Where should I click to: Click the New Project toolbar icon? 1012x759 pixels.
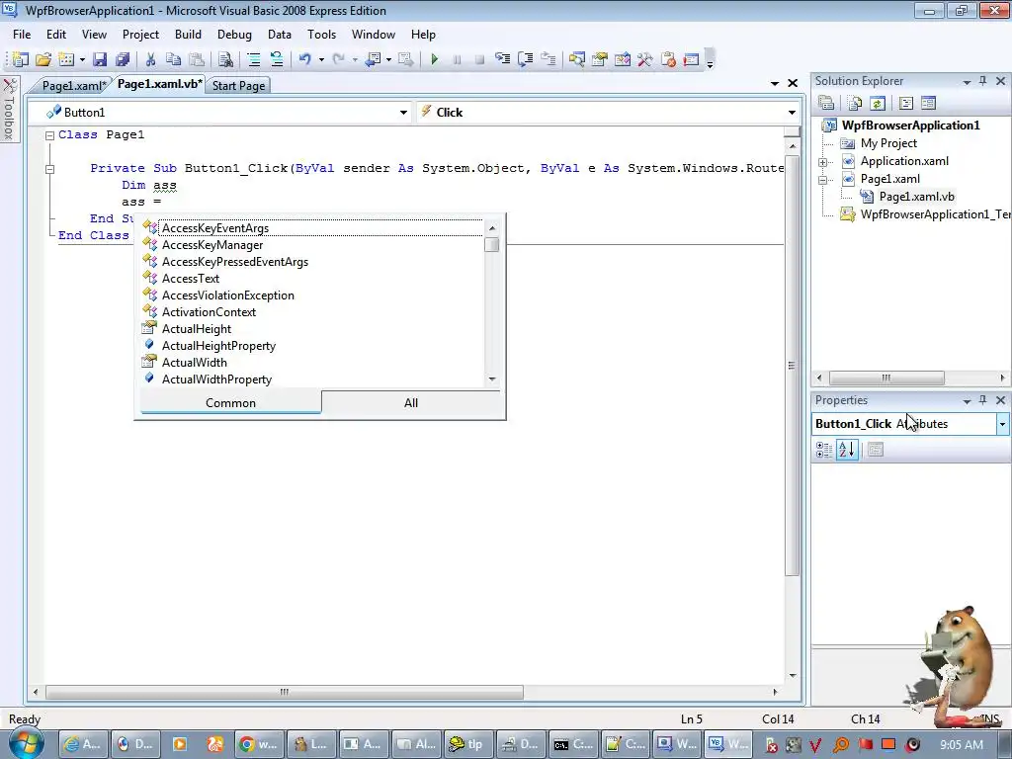click(x=20, y=59)
